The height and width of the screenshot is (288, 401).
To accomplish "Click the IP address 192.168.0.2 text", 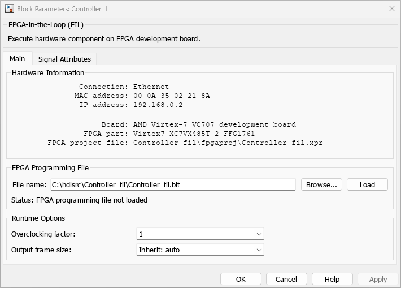I will [x=158, y=105].
